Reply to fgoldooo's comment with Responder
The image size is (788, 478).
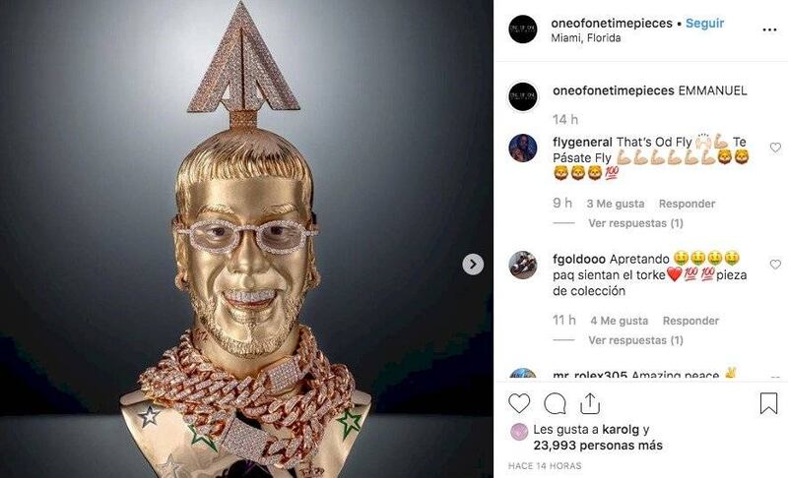pyautogui.click(x=690, y=321)
